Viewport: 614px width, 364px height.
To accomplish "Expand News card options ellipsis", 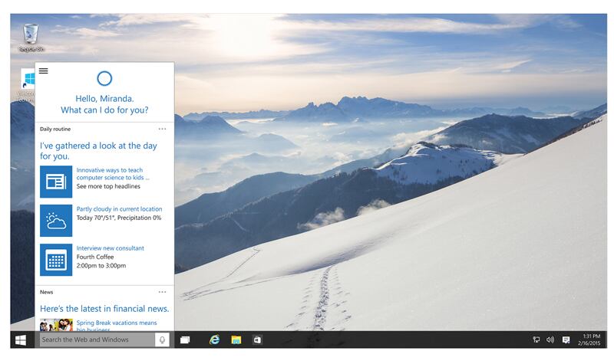I will click(x=162, y=292).
